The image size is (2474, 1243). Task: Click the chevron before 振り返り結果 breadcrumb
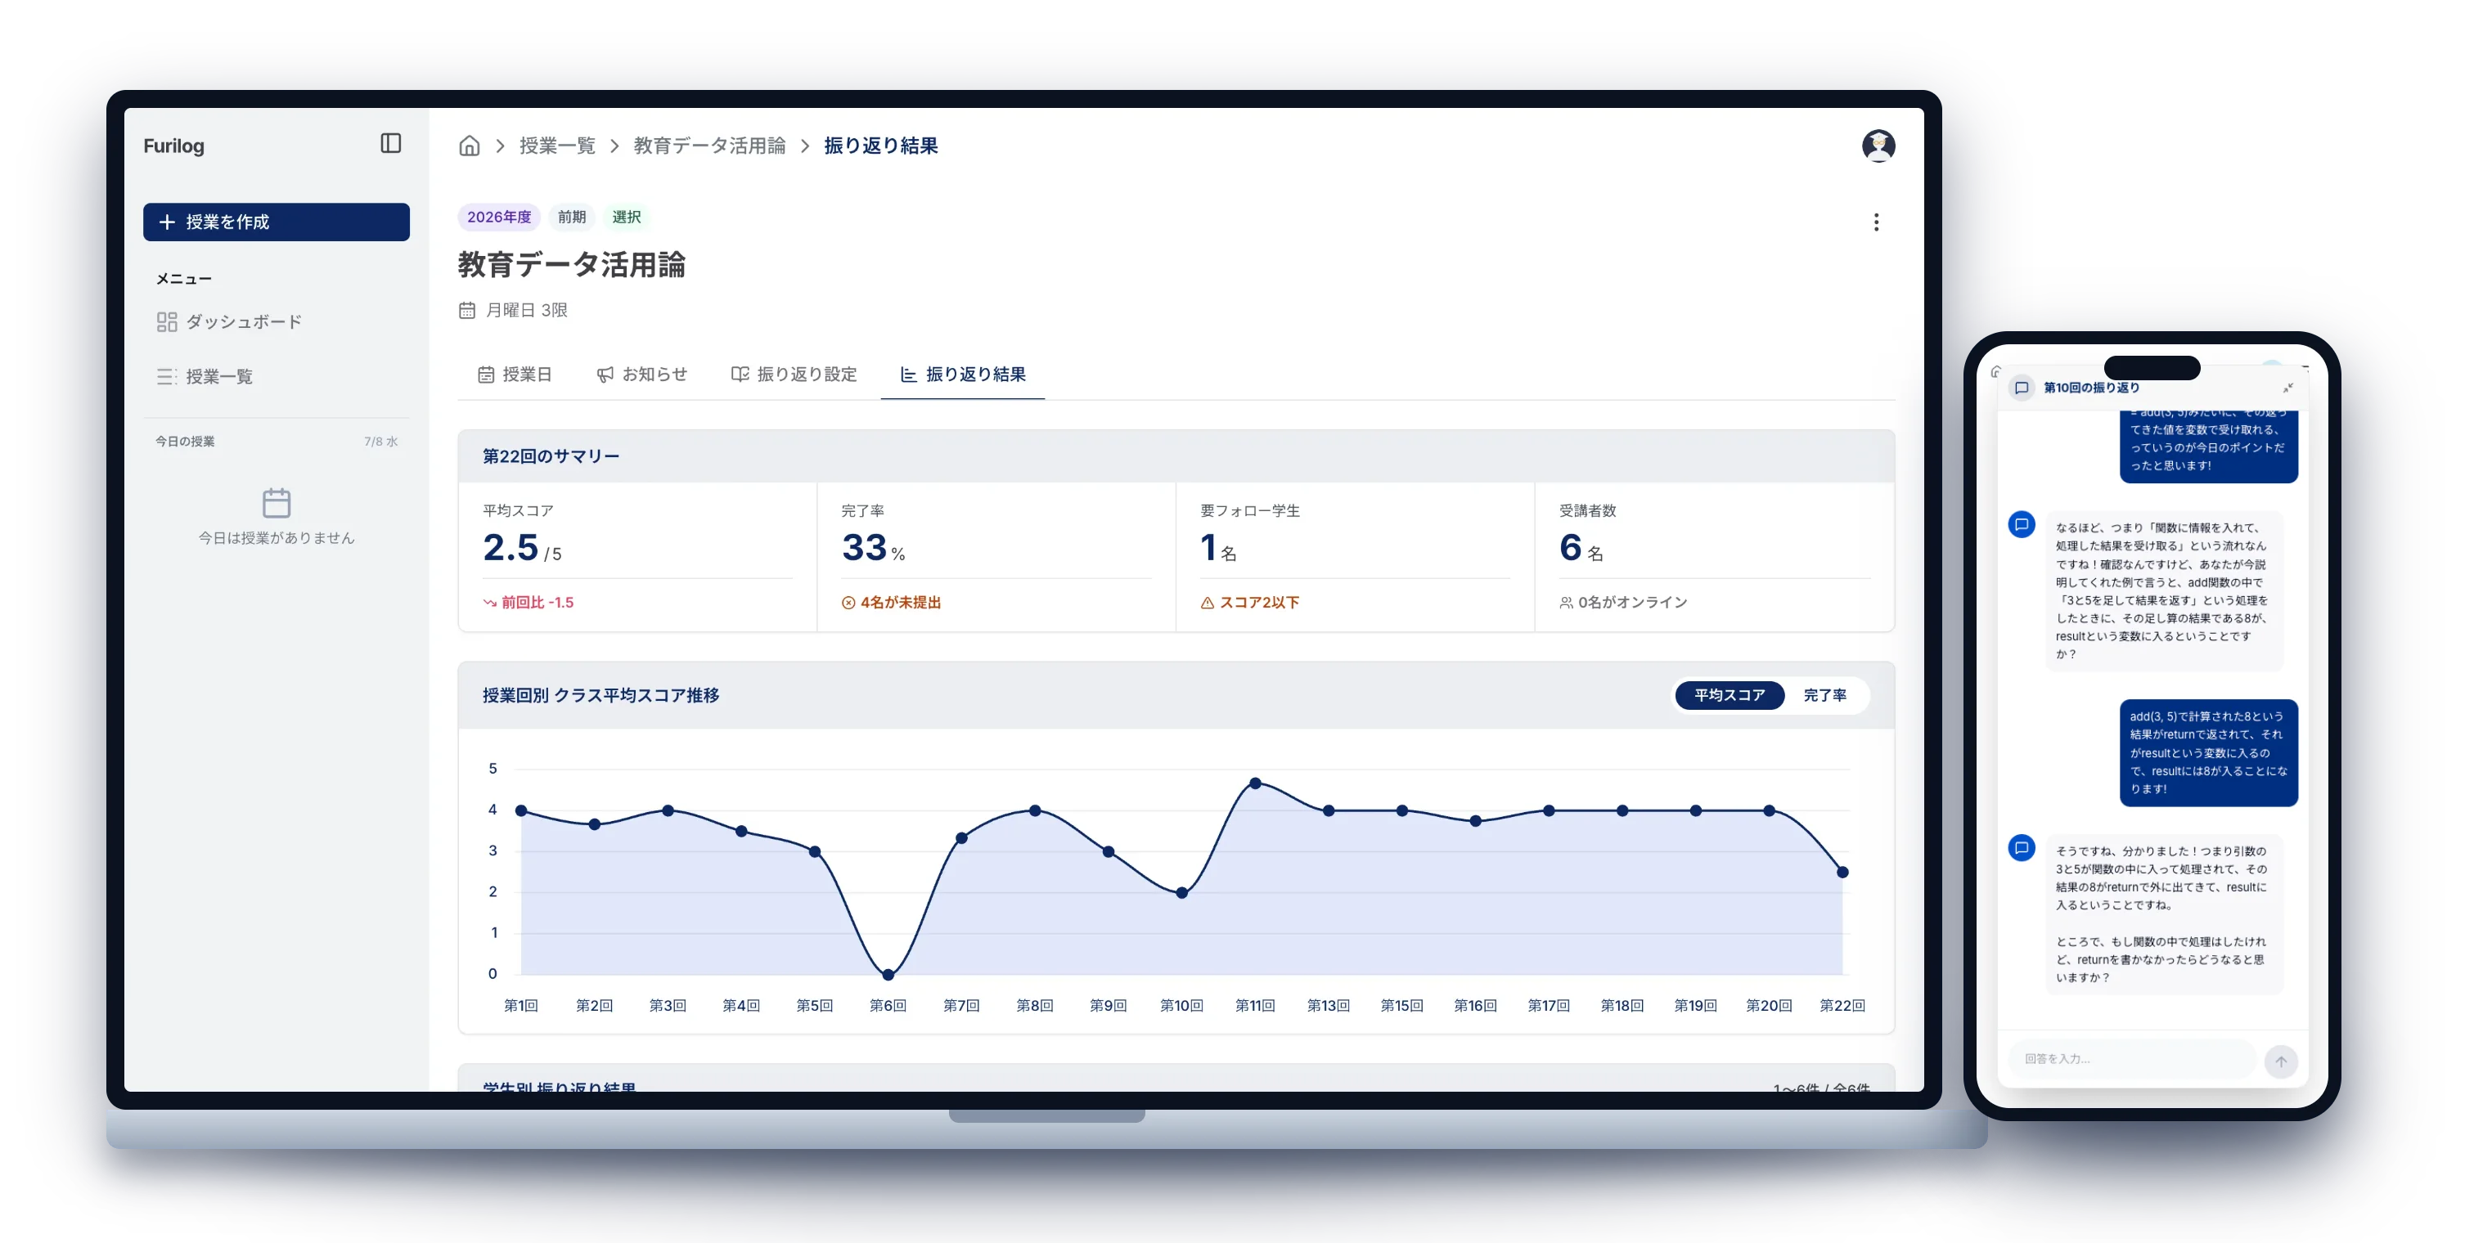pyautogui.click(x=805, y=146)
